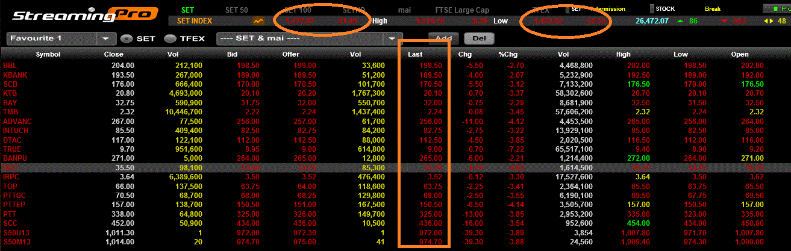Select the IRPC symbol
The height and width of the screenshot is (251, 791).
click(11, 177)
